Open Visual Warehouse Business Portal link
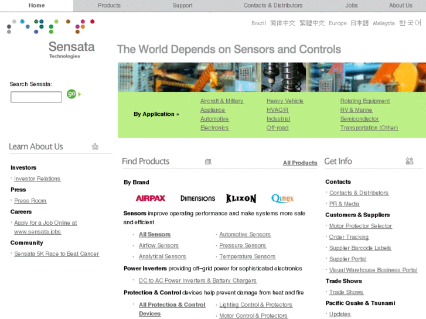 pyautogui.click(x=373, y=270)
